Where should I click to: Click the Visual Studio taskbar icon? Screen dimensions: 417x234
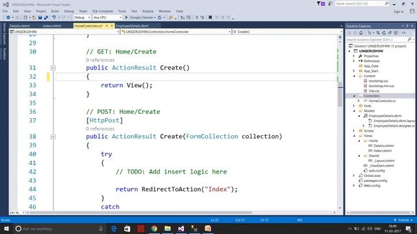181,228
